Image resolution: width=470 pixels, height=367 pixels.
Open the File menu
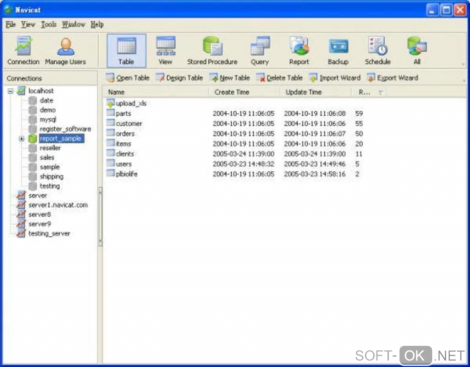tap(11, 24)
